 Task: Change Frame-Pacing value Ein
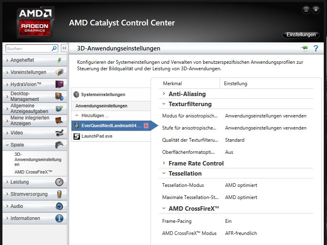coord(228,221)
